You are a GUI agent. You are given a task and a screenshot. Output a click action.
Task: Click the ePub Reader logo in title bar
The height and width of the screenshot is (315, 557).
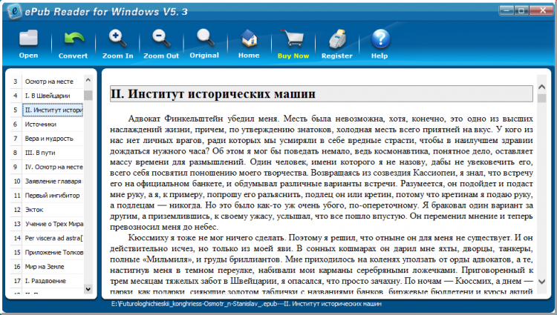tap(14, 11)
